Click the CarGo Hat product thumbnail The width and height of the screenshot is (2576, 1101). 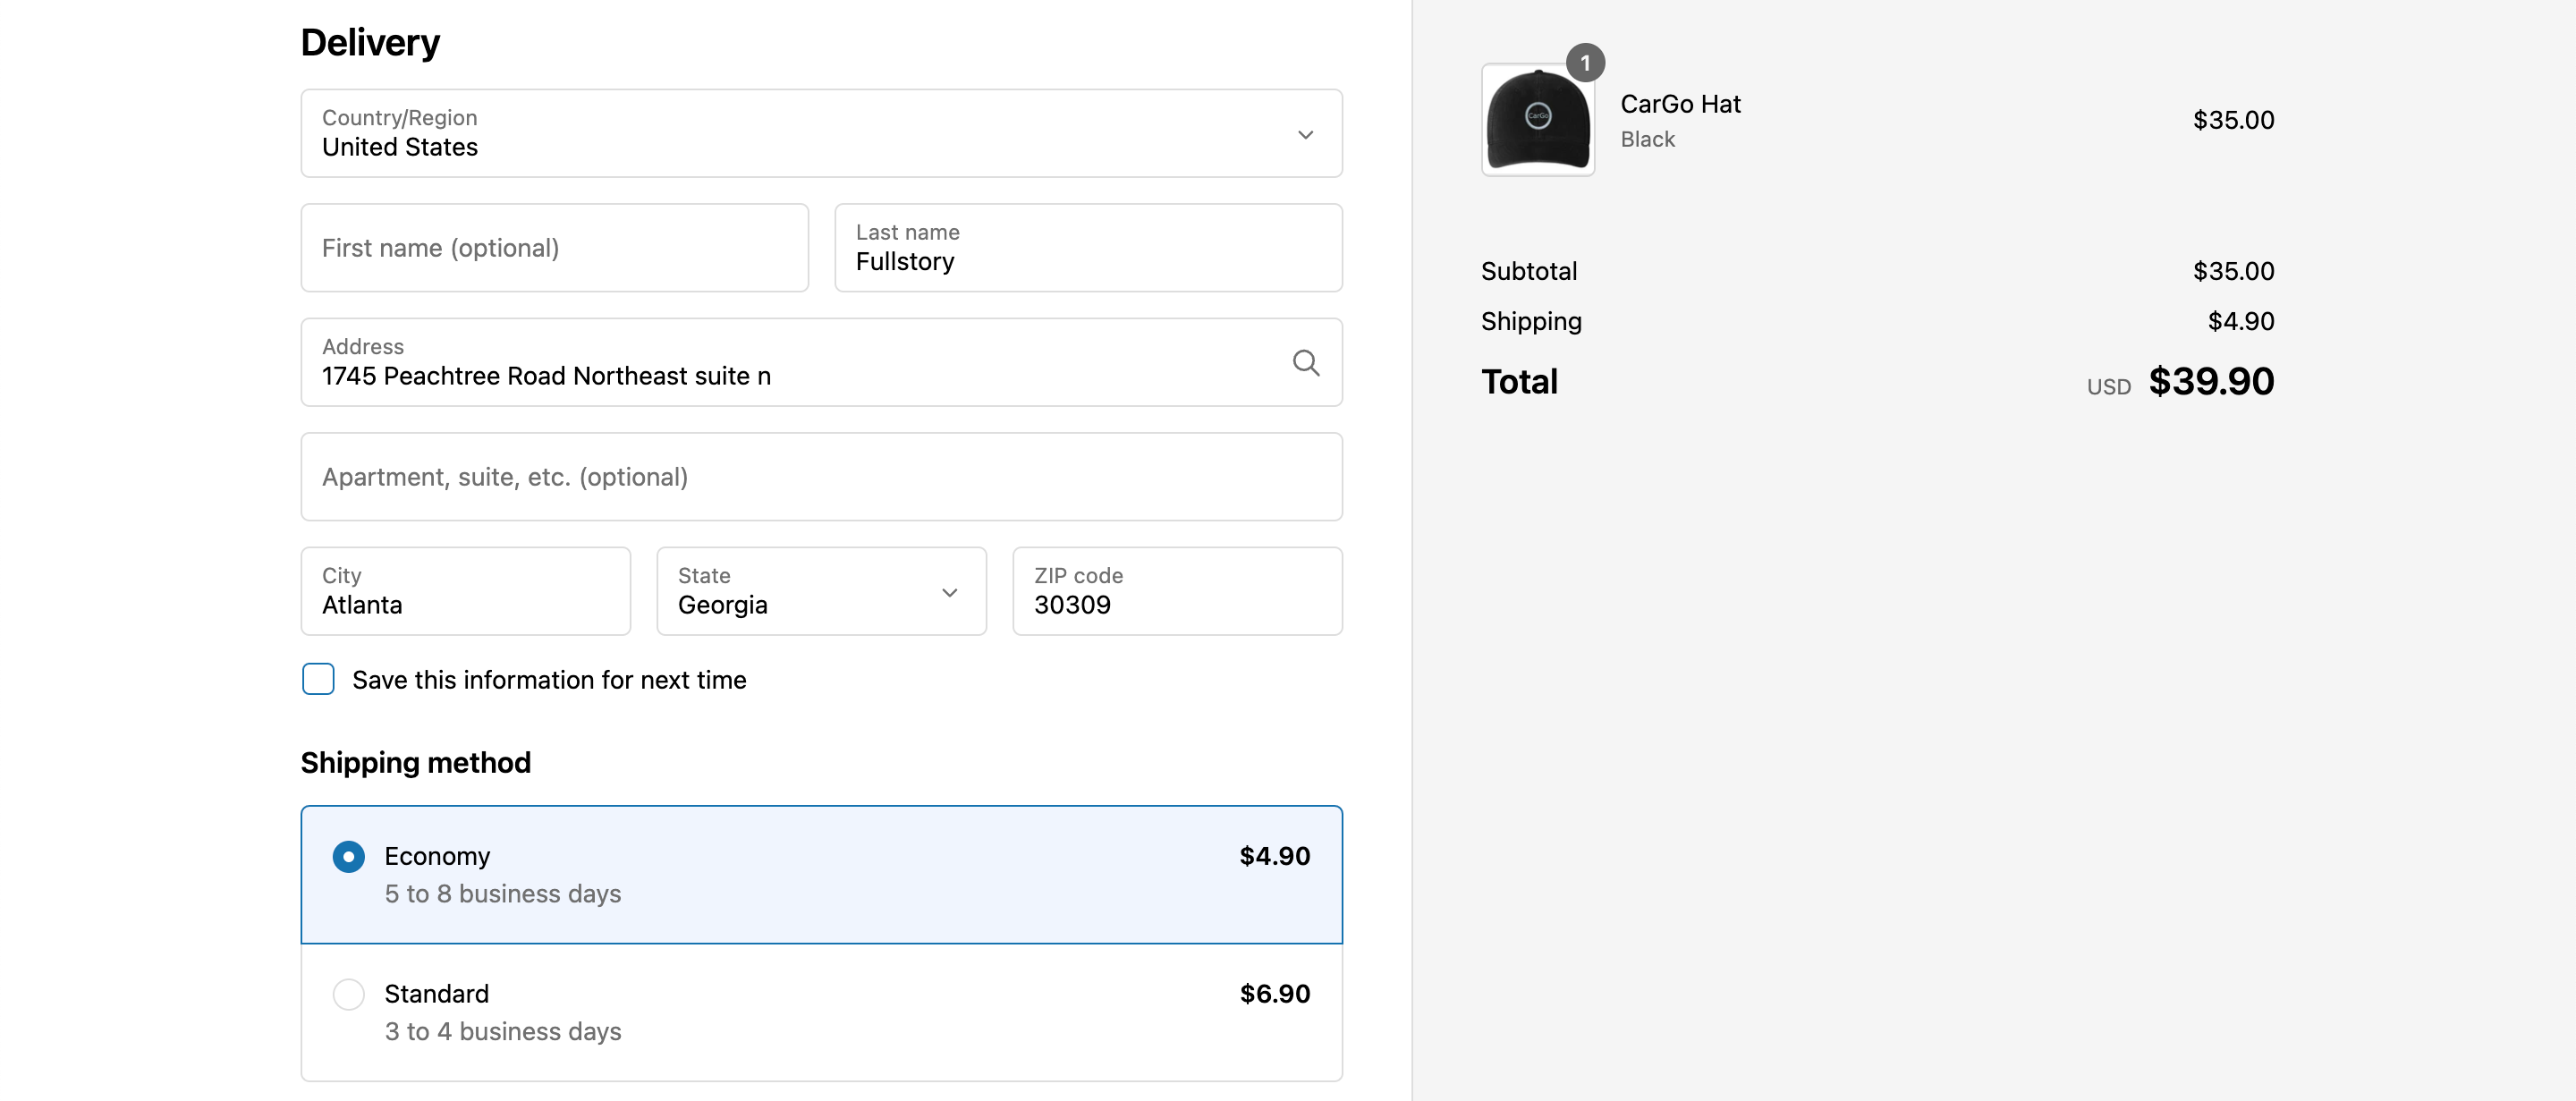pos(1537,121)
